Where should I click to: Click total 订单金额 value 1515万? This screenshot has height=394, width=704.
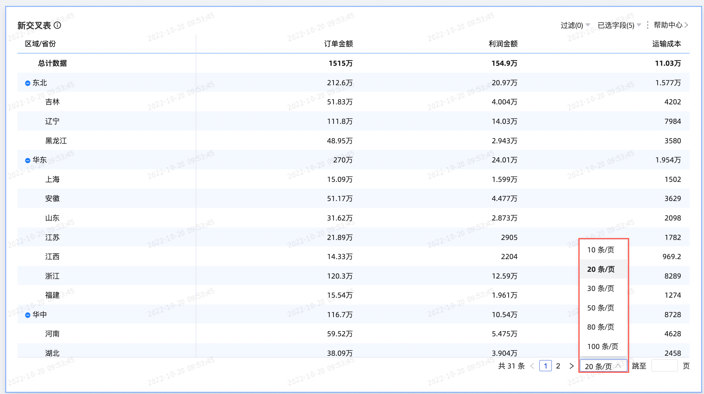click(341, 63)
